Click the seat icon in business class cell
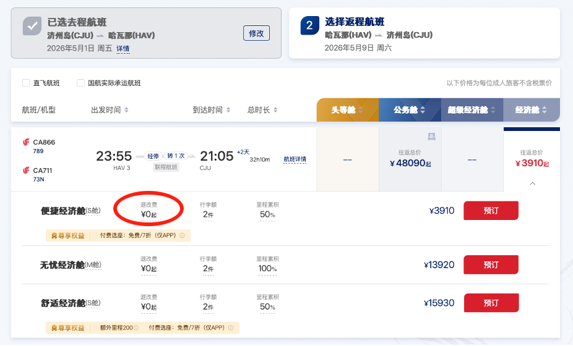 pos(431,137)
